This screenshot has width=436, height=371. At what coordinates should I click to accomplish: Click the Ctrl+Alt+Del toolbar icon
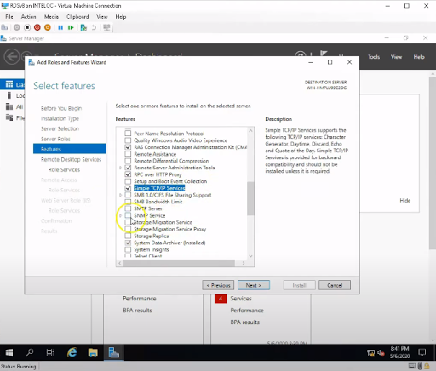[x=4, y=27]
